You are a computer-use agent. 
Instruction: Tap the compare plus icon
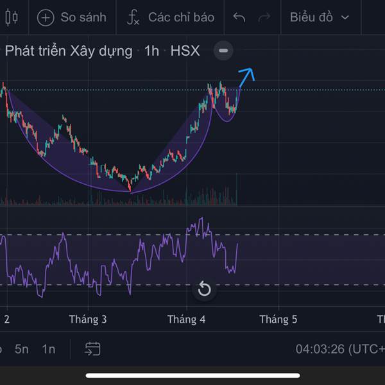(x=46, y=17)
